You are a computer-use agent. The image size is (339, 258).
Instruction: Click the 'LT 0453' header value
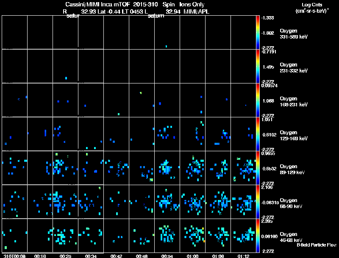pyautogui.click(x=132, y=11)
